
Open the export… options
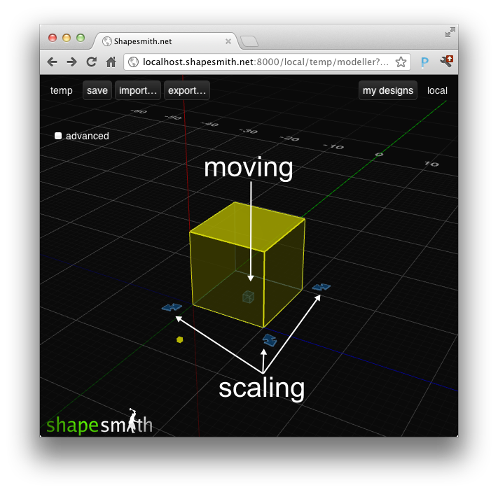click(186, 90)
